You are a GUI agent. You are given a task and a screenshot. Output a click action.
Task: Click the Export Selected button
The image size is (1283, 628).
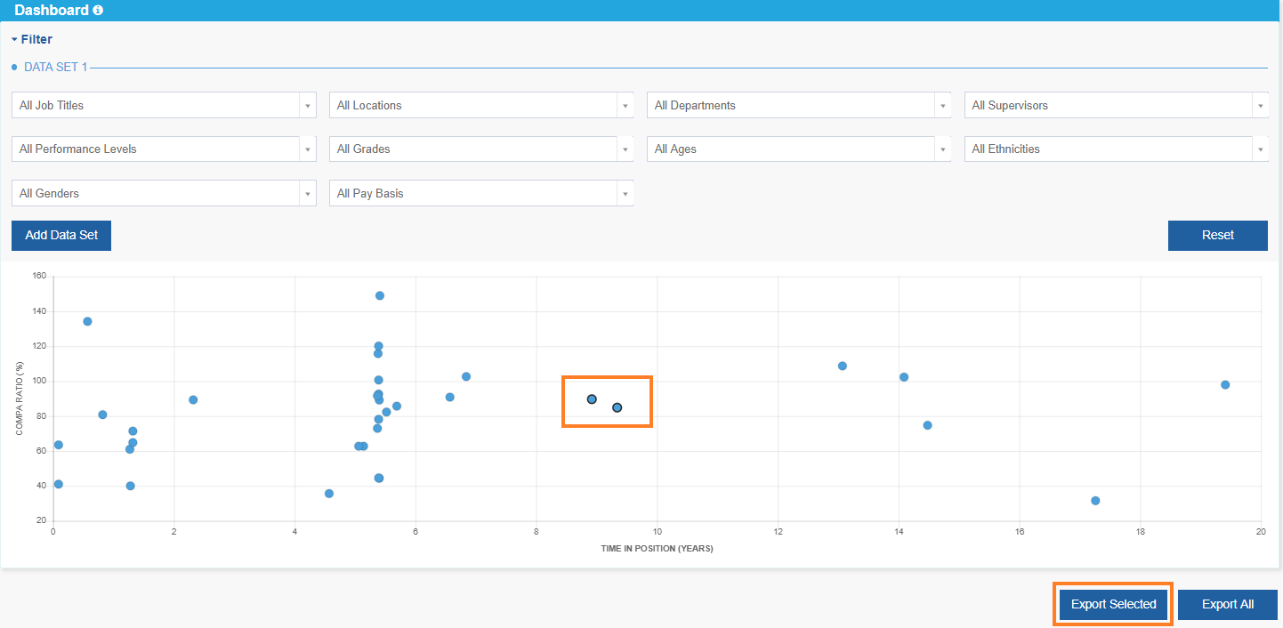pyautogui.click(x=1112, y=604)
